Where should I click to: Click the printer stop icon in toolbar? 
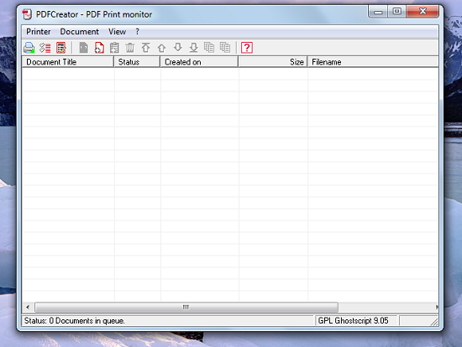(x=29, y=48)
